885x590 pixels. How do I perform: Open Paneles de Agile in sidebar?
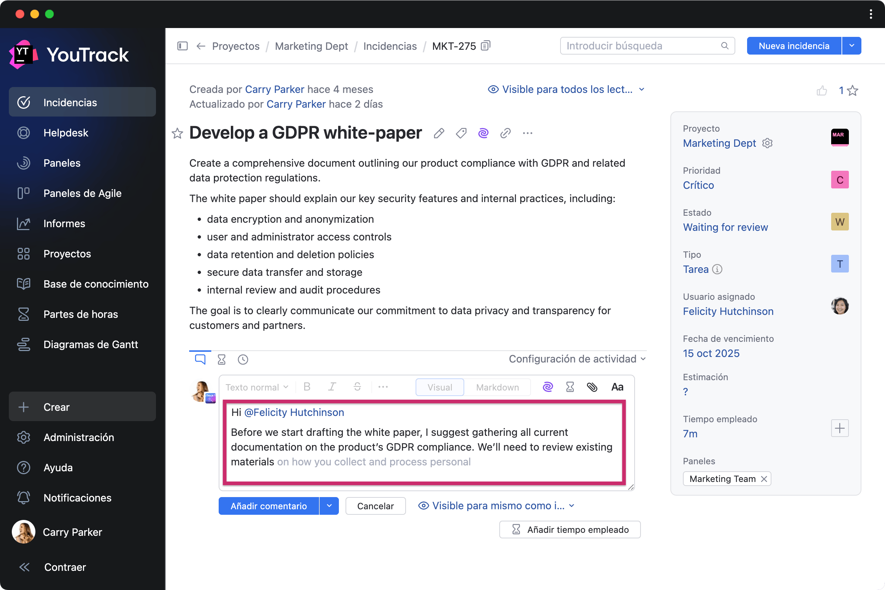82,193
